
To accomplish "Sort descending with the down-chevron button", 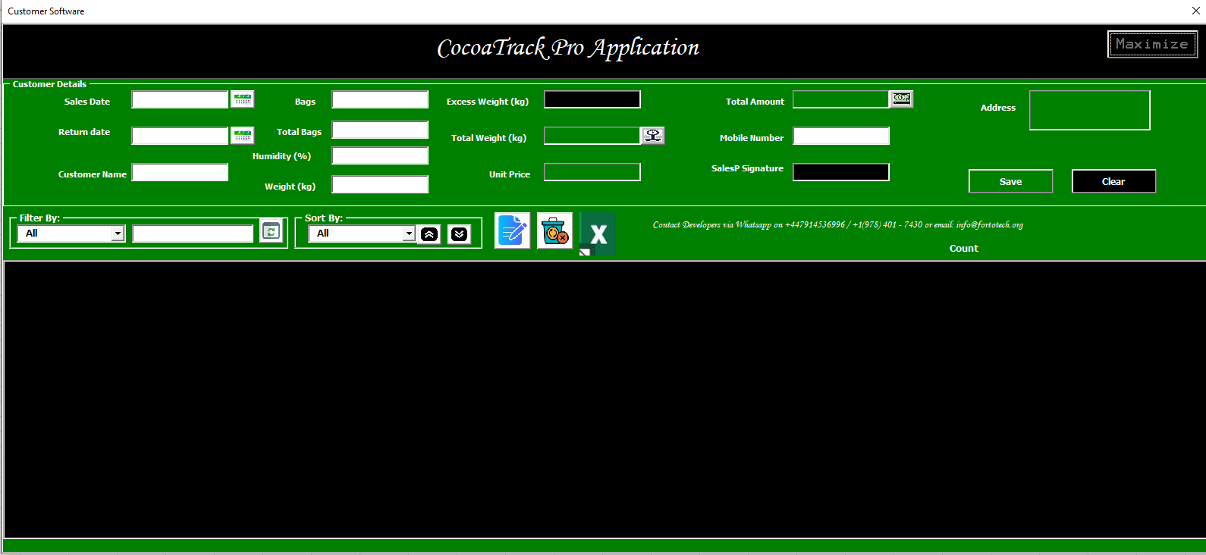I will pyautogui.click(x=459, y=234).
